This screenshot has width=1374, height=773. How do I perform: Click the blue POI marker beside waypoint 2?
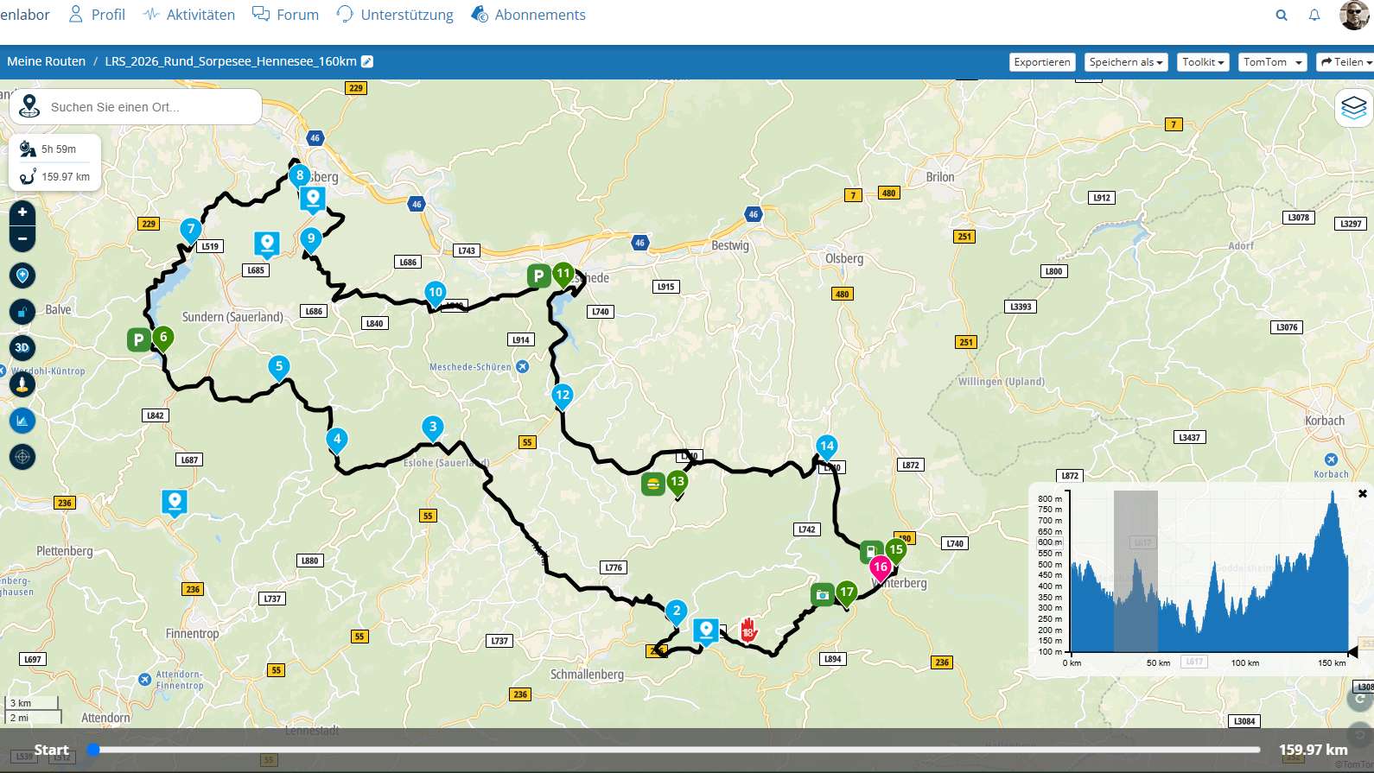coord(706,631)
